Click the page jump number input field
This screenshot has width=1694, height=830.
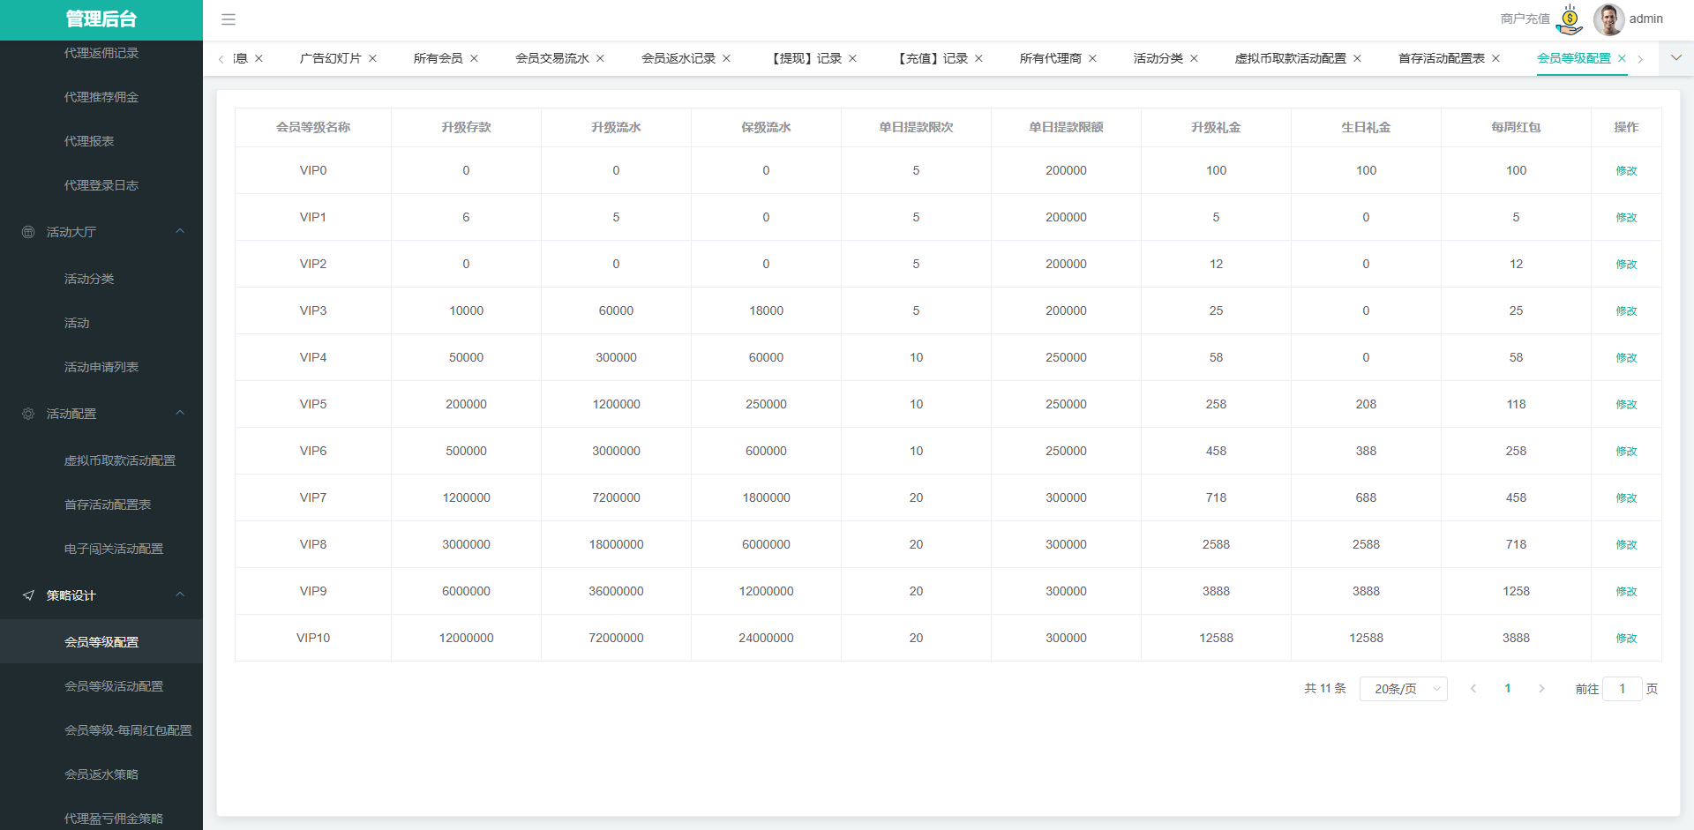[x=1622, y=689]
